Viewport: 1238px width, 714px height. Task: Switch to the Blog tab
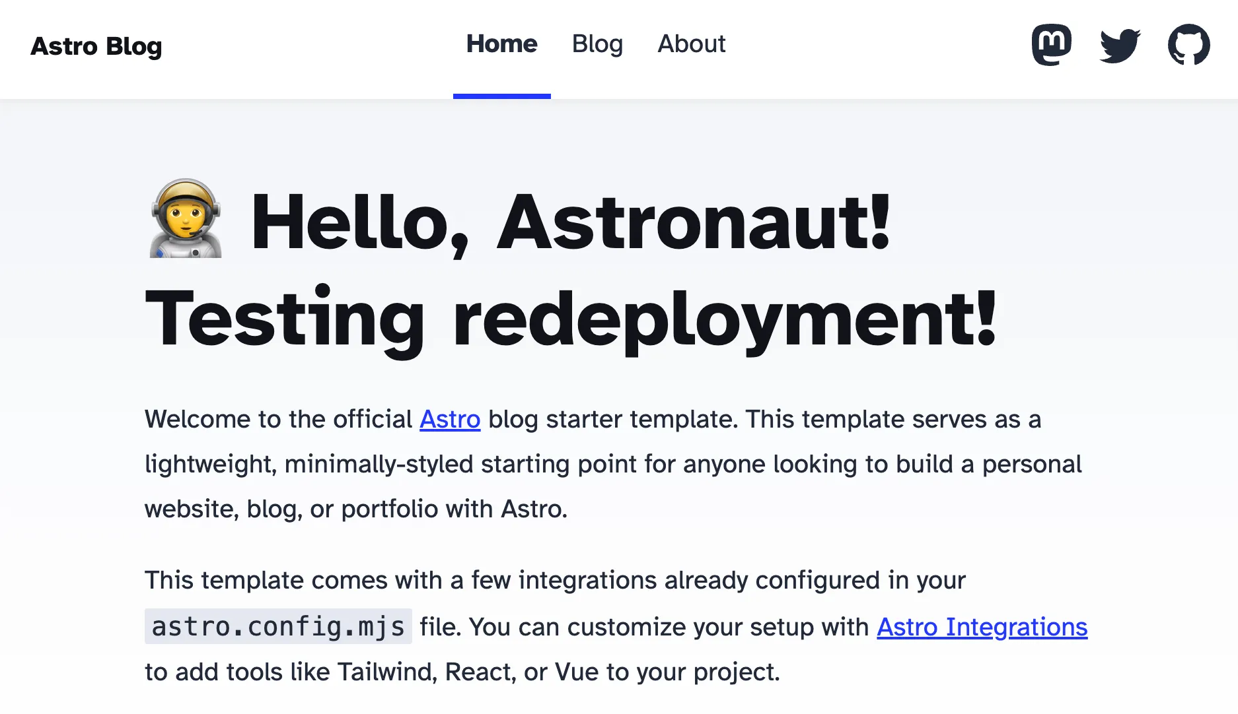(597, 44)
